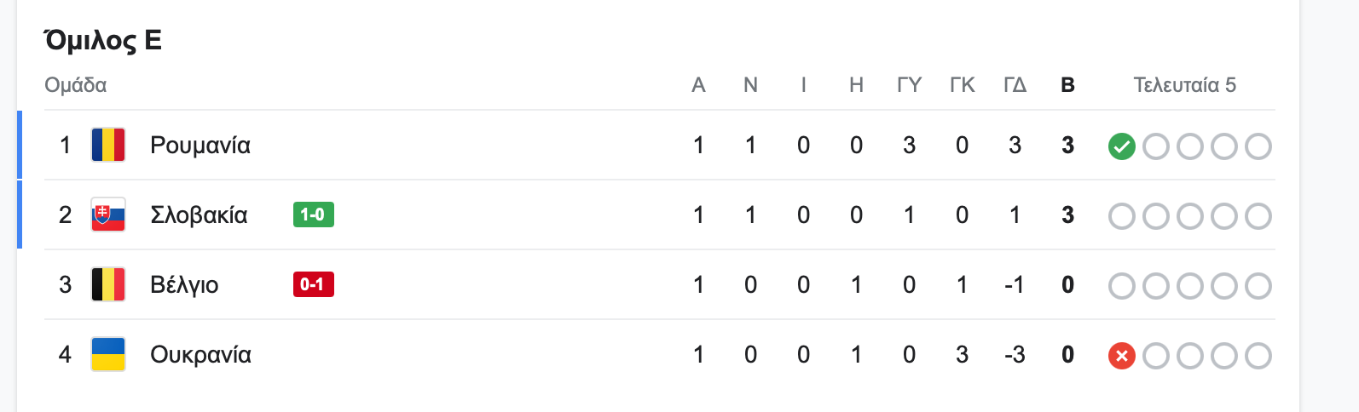Select the Ουκρανία team name
This screenshot has height=412, width=1359.
(x=200, y=355)
